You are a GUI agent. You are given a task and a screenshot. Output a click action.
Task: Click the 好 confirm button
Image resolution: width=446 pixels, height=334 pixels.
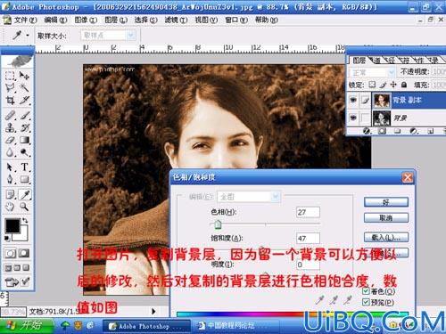386,202
